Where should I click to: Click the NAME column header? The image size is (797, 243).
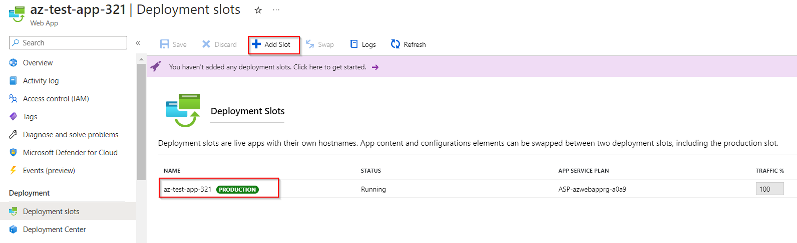click(x=172, y=171)
